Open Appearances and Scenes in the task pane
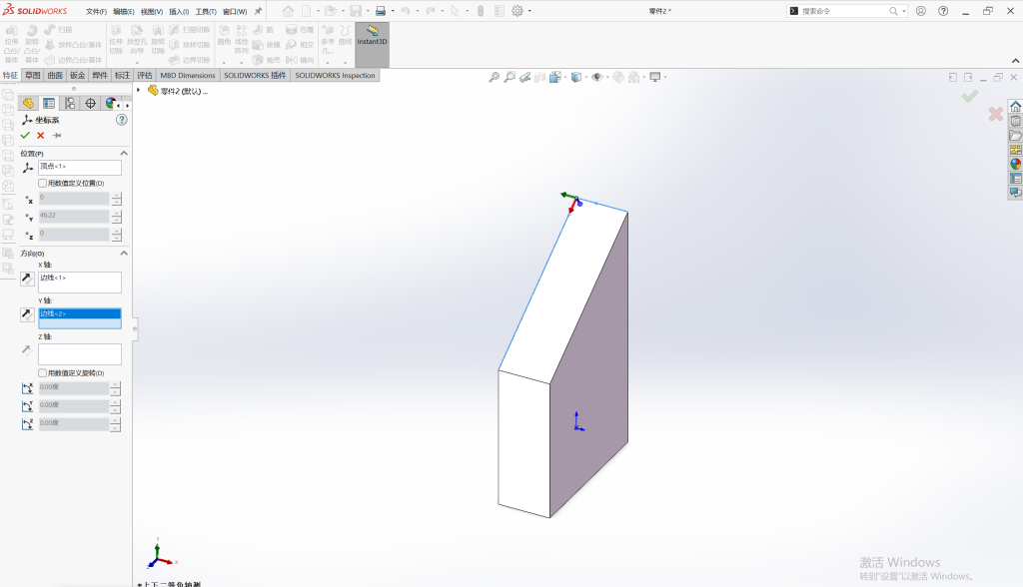Image resolution: width=1023 pixels, height=587 pixels. click(1015, 164)
